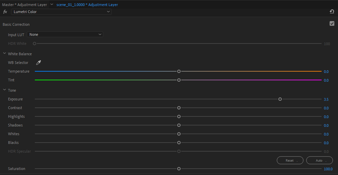Click the Tint slider handle
Image resolution: width=338 pixels, height=175 pixels.
point(179,80)
